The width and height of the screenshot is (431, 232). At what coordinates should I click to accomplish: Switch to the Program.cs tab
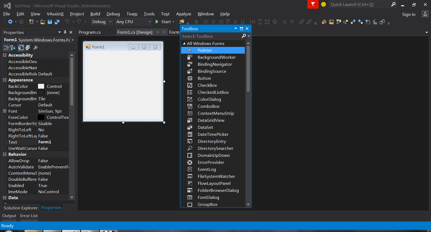tap(90, 32)
